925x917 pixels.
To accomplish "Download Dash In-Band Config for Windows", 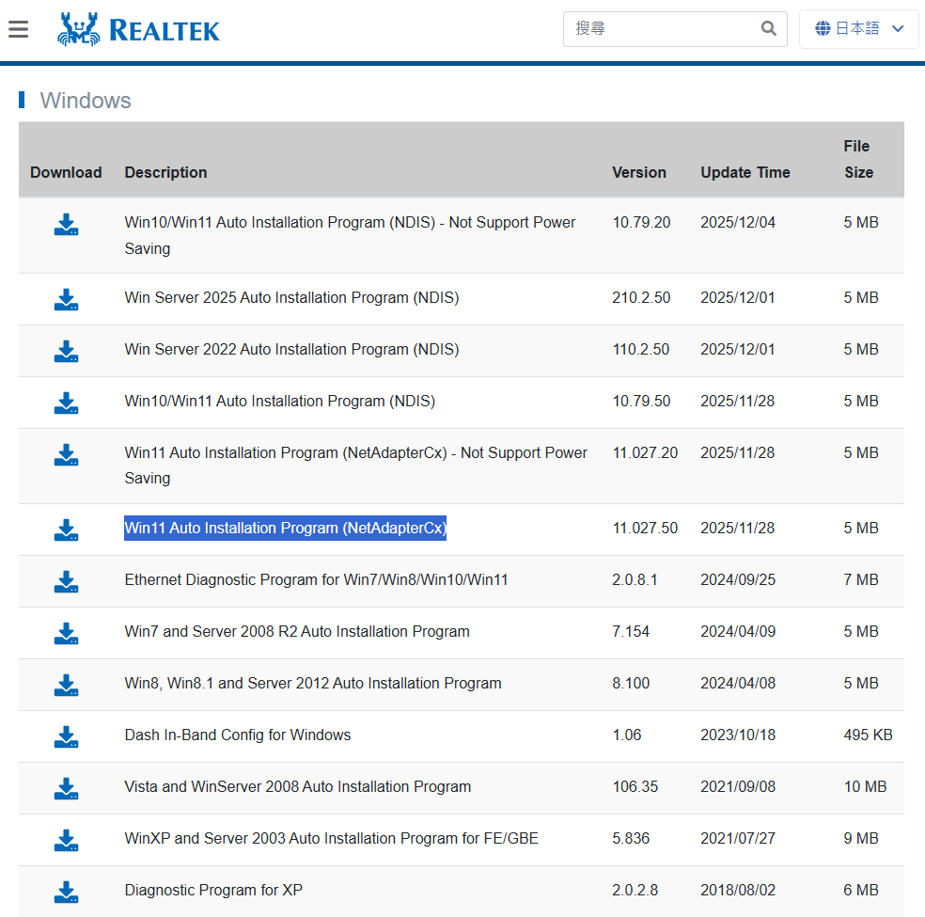I will coord(66,736).
